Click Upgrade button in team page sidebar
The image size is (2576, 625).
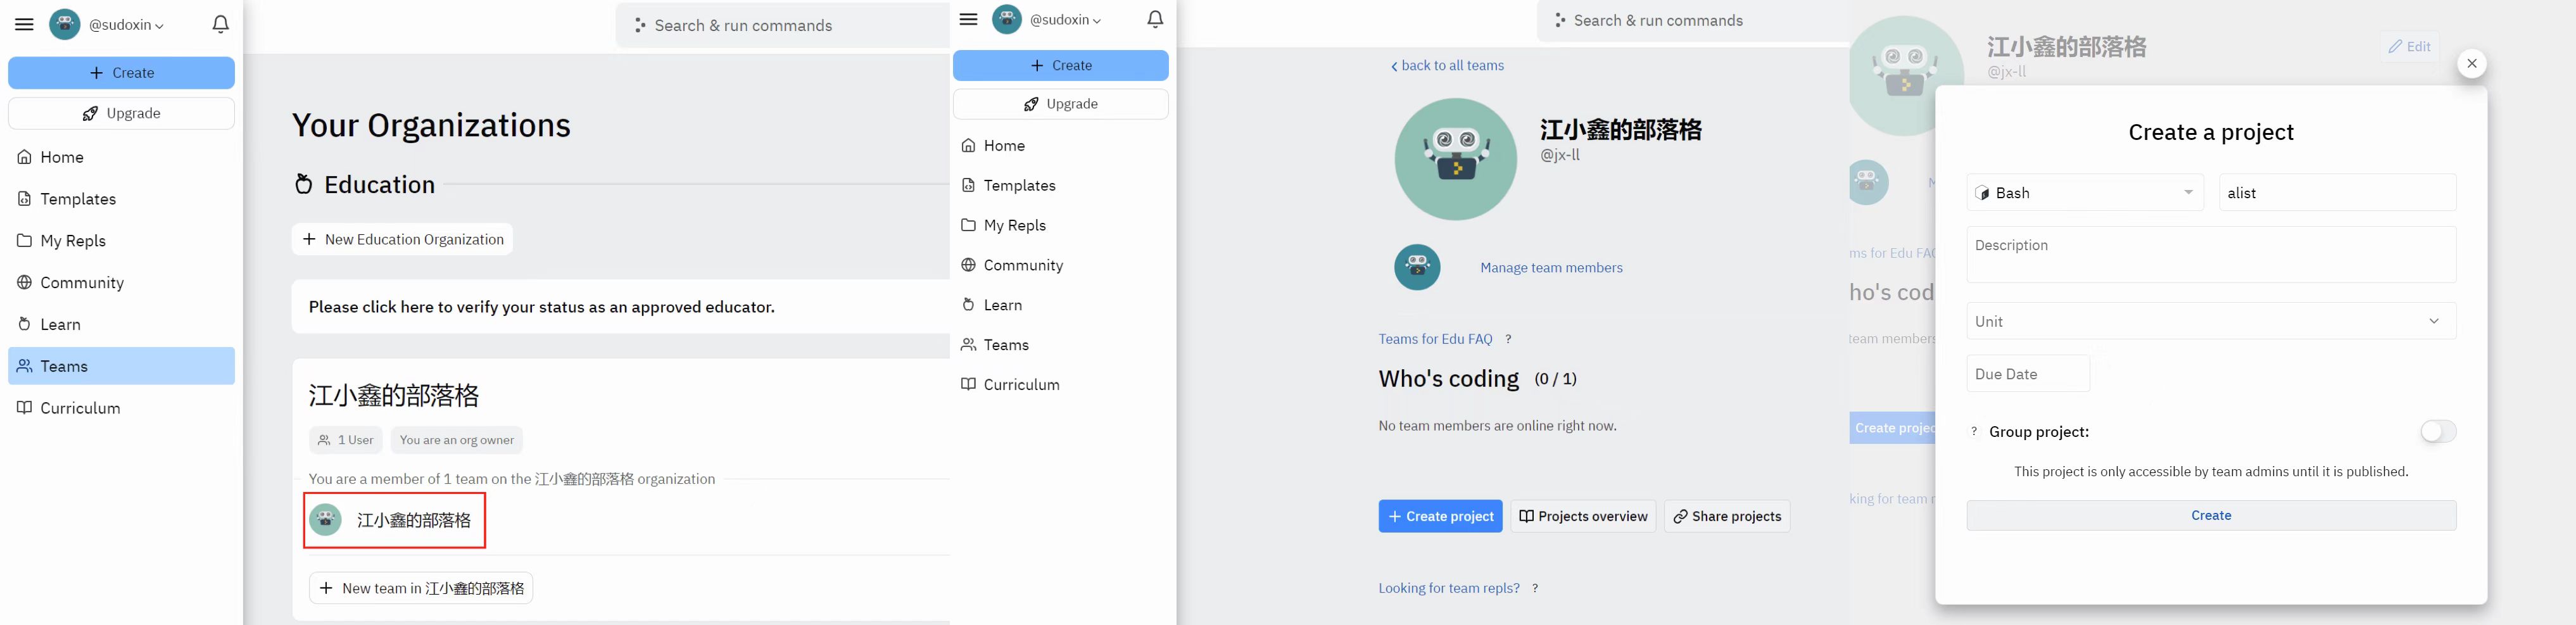pos(1061,104)
